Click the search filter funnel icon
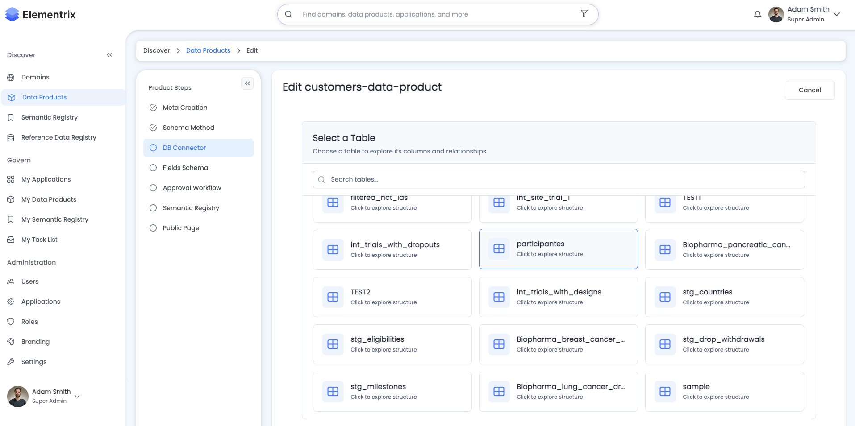This screenshot has height=426, width=855. point(584,14)
